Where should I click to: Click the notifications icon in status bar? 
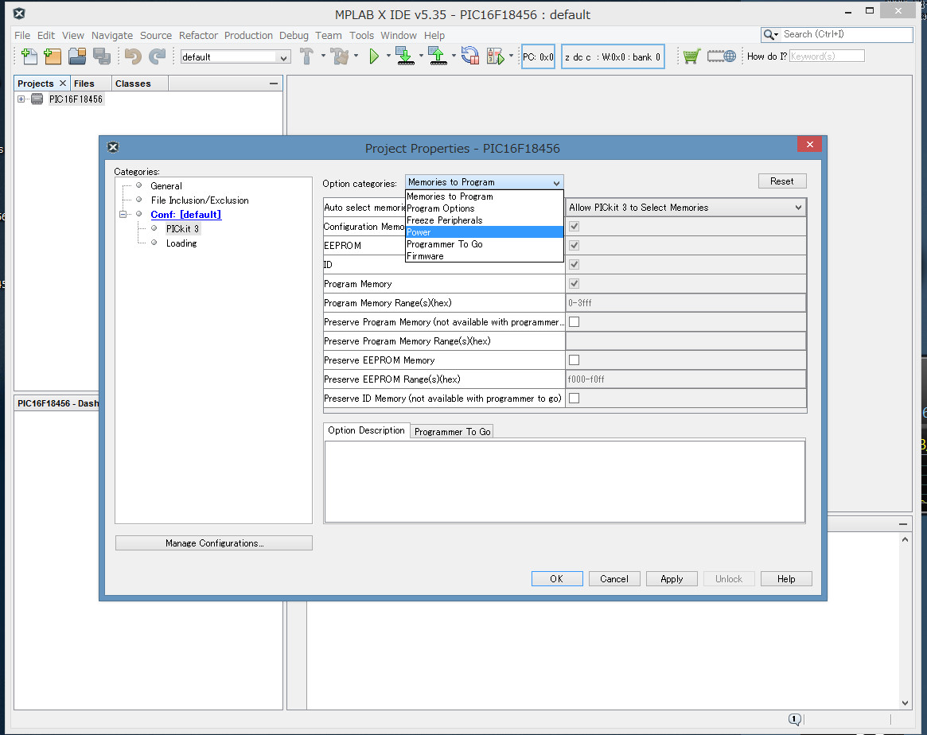tap(795, 719)
